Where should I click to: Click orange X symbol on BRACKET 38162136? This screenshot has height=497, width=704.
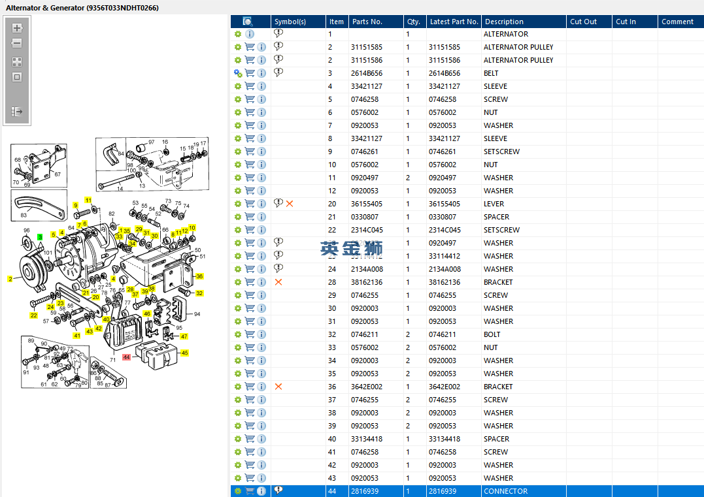(x=278, y=282)
